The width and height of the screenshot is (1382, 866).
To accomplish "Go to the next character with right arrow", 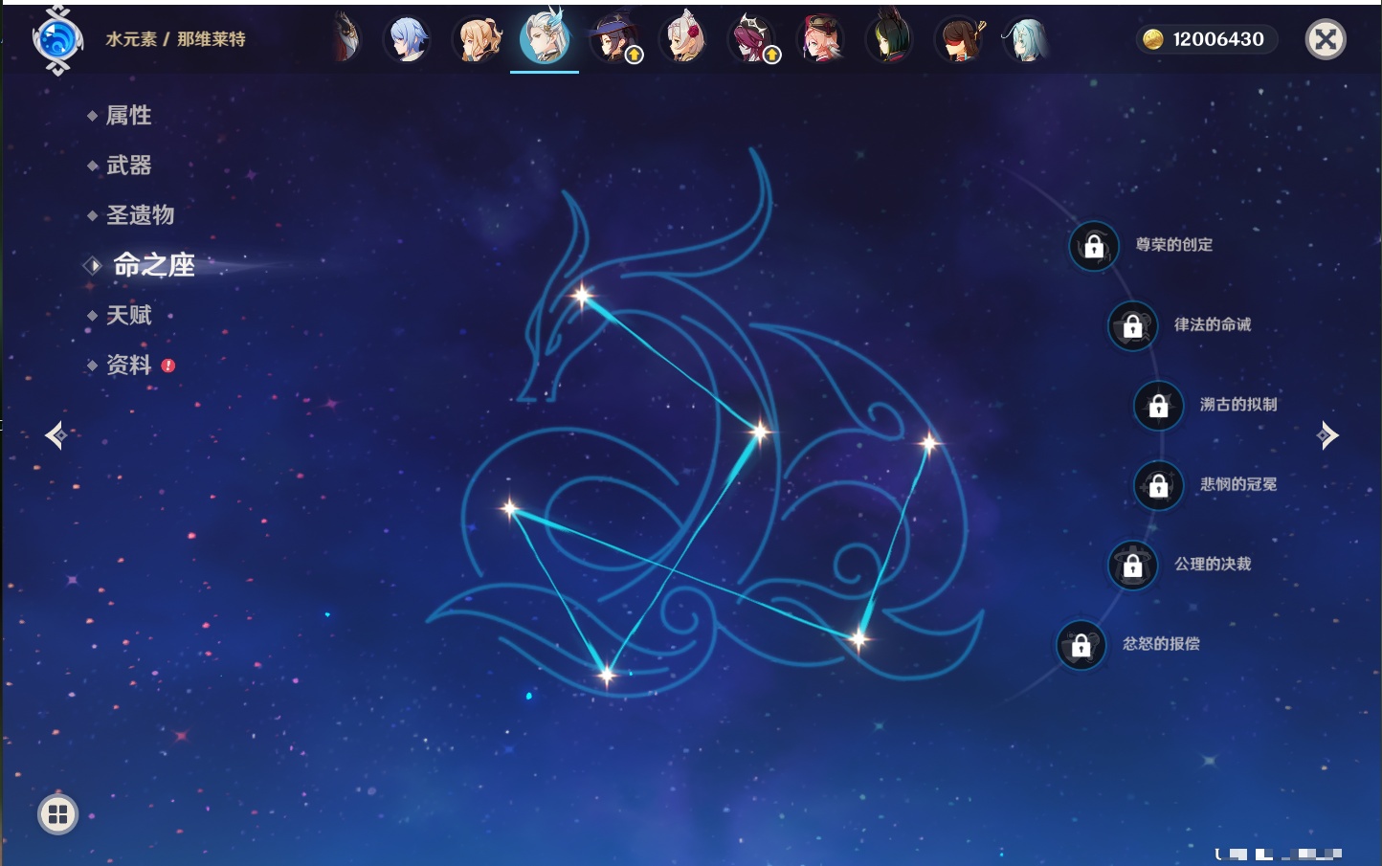I will 1327,435.
